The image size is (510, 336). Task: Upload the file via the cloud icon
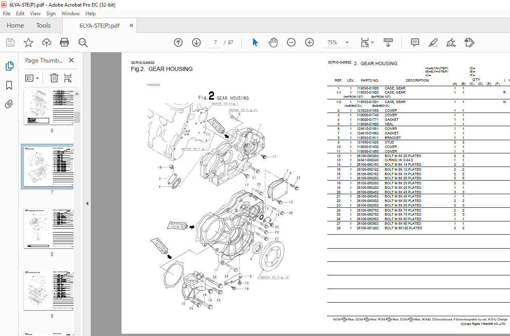(47, 42)
